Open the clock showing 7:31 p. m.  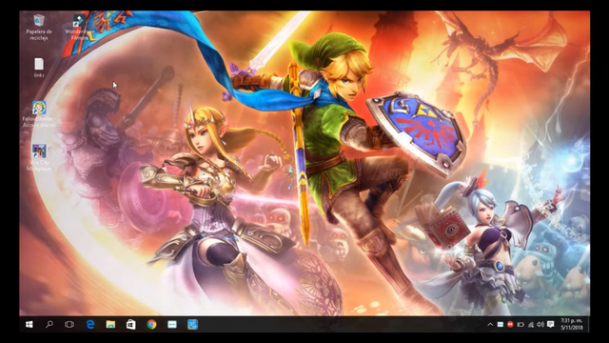(x=571, y=324)
